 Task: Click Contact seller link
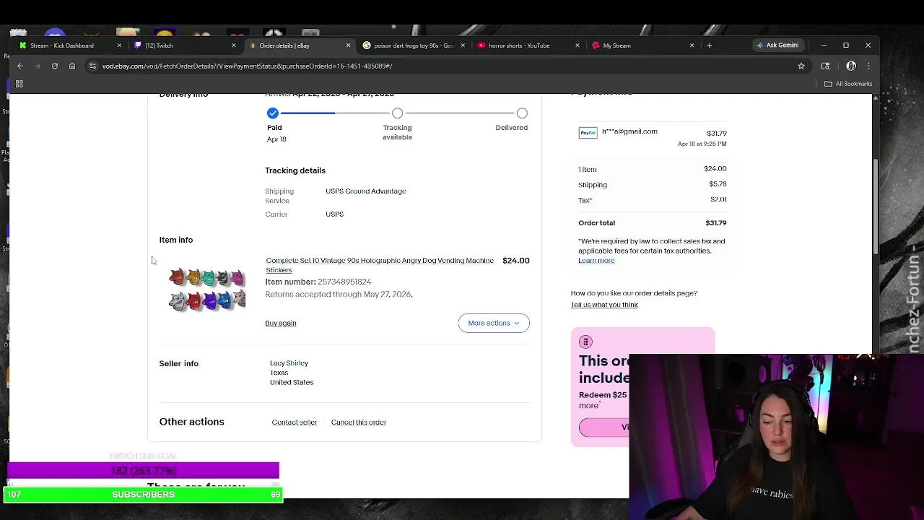(295, 422)
